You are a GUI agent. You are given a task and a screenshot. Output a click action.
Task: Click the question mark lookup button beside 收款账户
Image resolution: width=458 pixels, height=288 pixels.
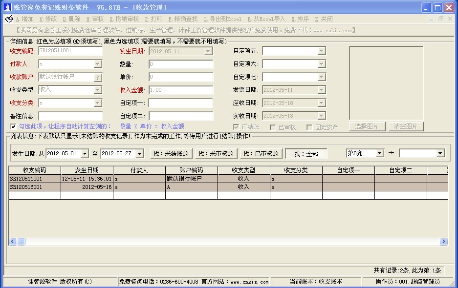pos(98,77)
